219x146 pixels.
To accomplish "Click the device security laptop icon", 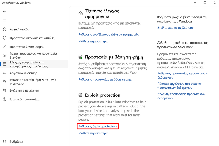I will [x=4, y=73].
